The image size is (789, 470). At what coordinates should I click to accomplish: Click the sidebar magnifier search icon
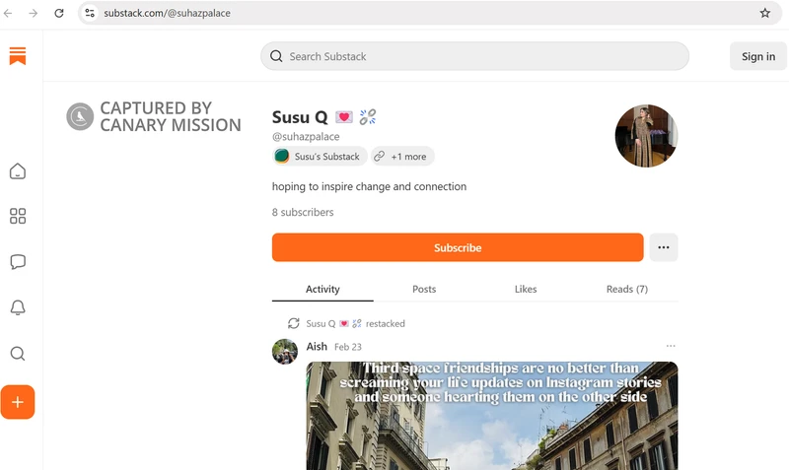tap(18, 354)
